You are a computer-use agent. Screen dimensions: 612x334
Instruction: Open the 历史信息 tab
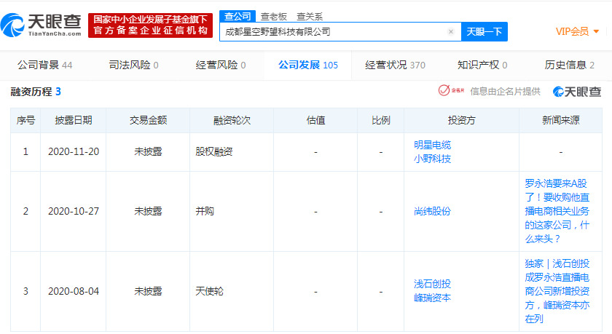click(569, 65)
